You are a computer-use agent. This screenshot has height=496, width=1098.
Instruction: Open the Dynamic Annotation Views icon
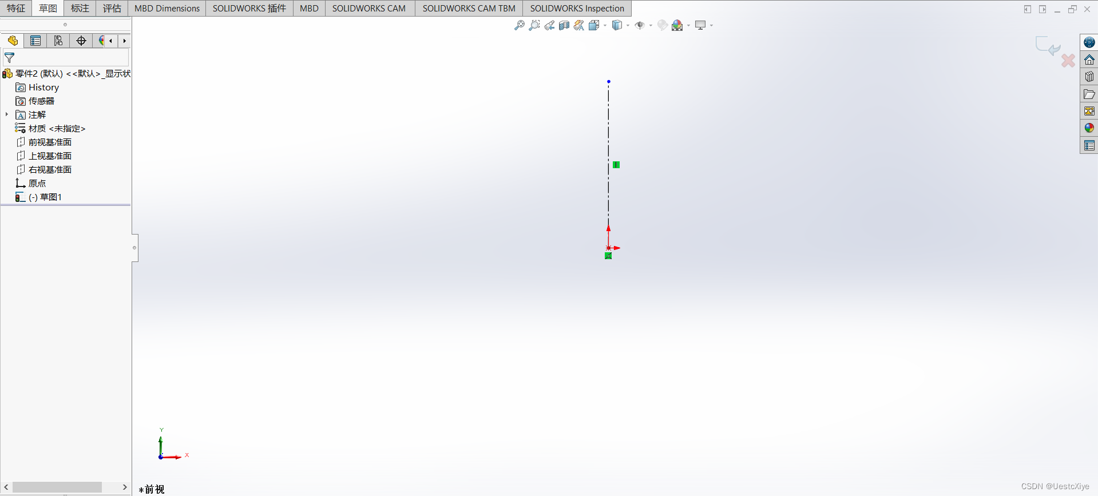click(x=579, y=25)
